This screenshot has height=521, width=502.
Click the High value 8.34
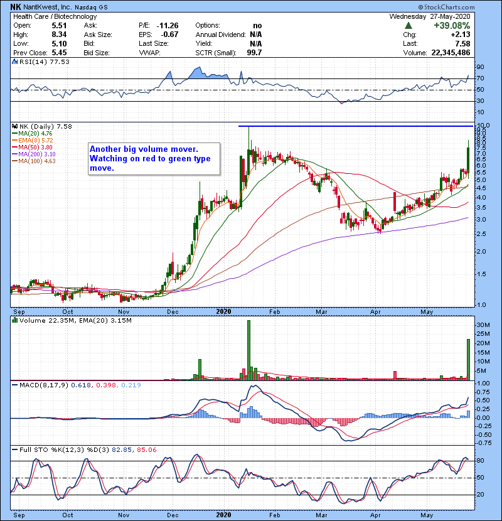click(59, 35)
